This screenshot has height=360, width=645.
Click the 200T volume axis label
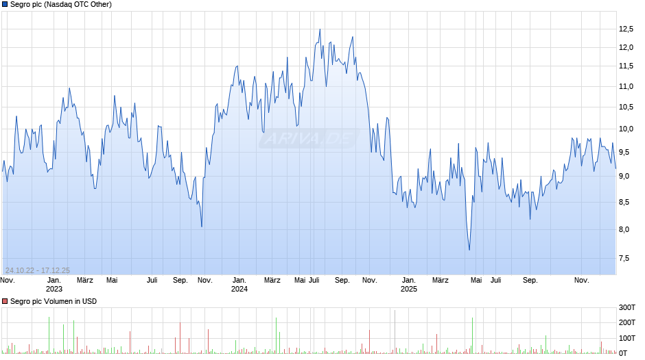pyautogui.click(x=627, y=322)
